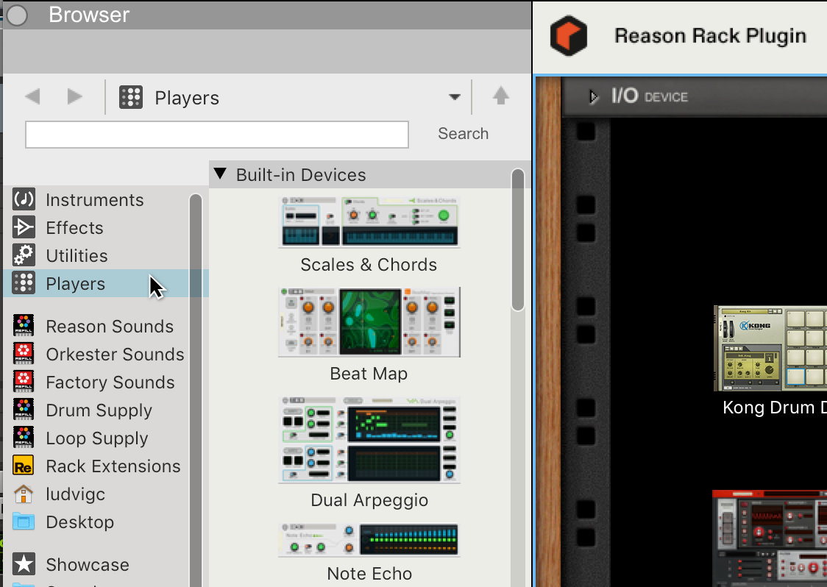Click the Loop Supply refill icon
The image size is (827, 587).
pyautogui.click(x=24, y=437)
